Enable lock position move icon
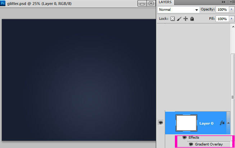The height and width of the screenshot is (148, 235). point(186,19)
